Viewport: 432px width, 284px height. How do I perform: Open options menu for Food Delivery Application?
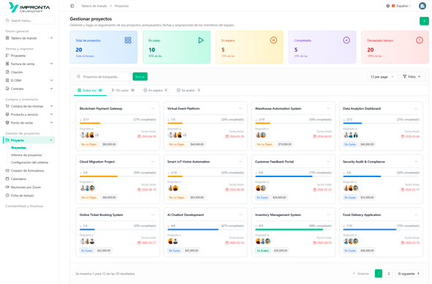tap(416, 215)
